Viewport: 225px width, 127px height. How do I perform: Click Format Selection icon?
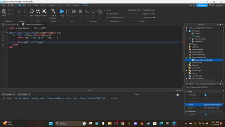[53, 12]
